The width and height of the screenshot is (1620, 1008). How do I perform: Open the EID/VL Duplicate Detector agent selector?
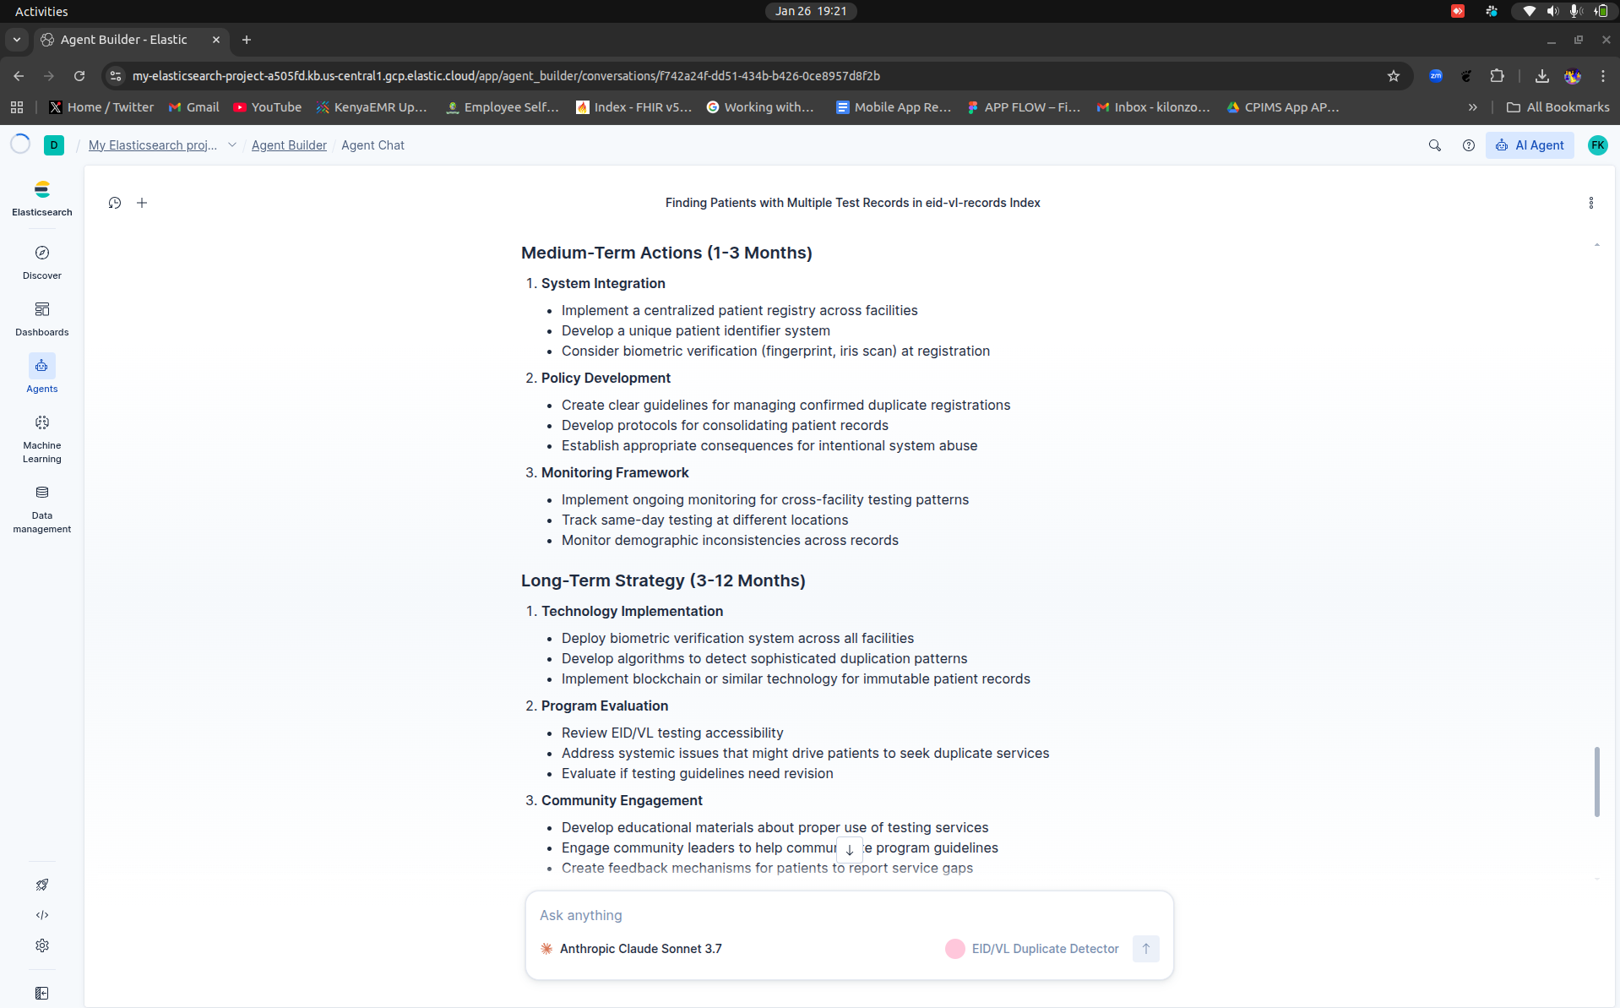point(1032,949)
